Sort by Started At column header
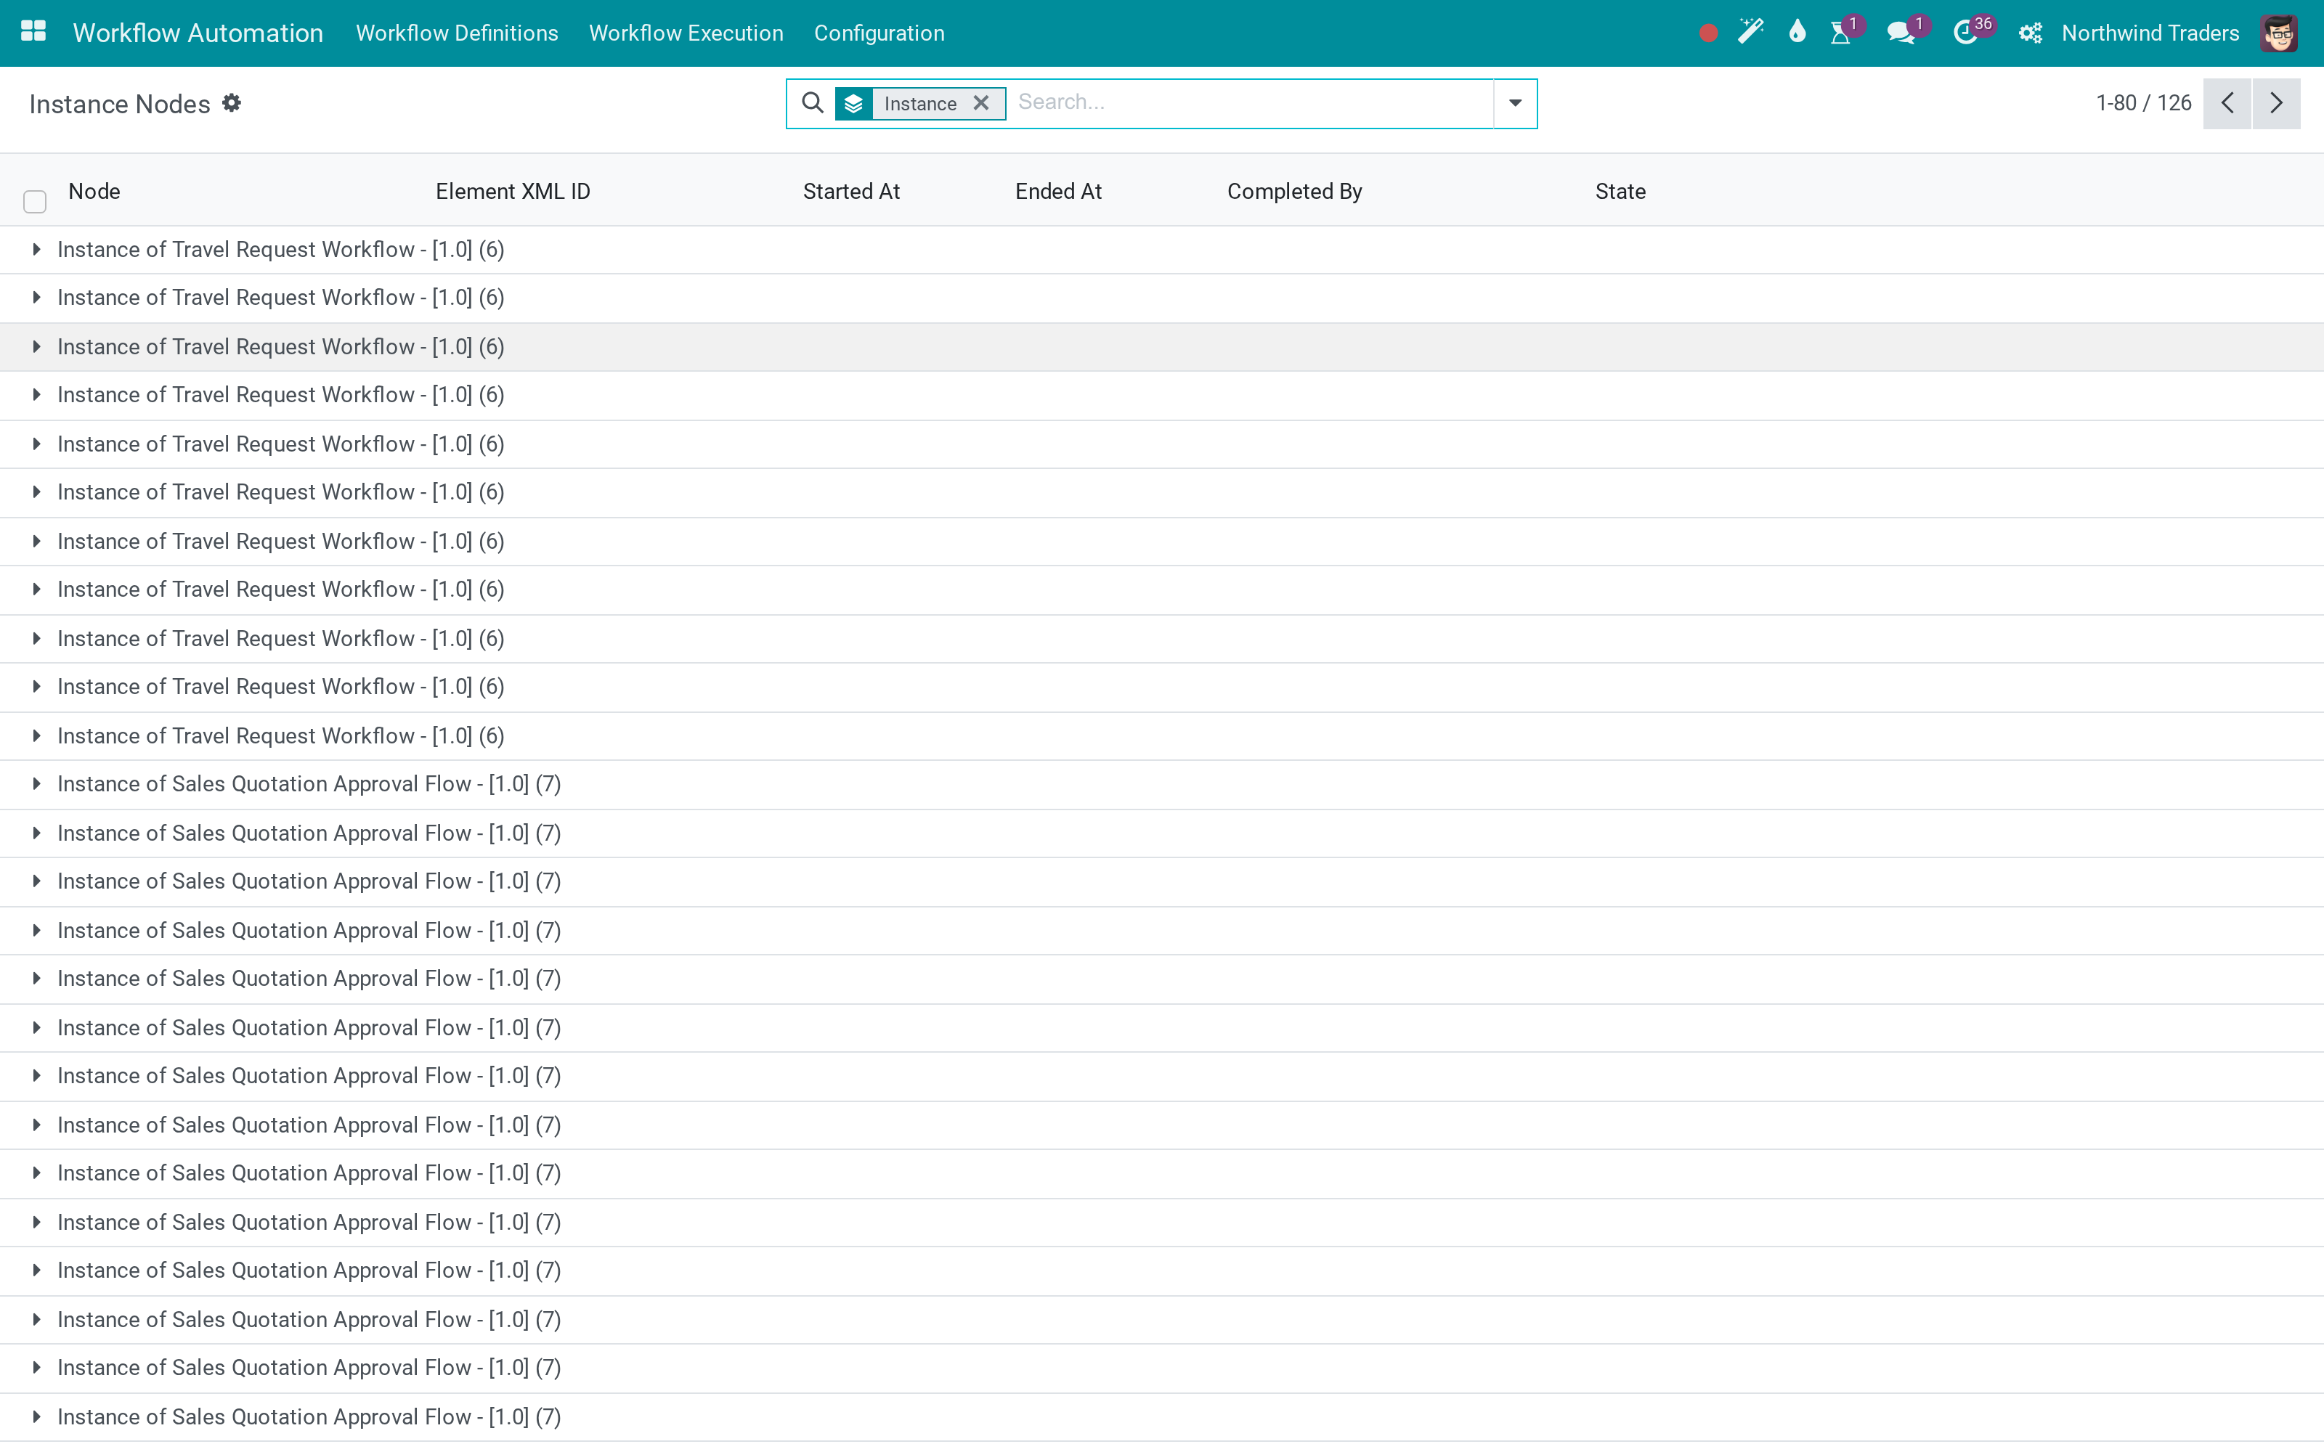 pos(851,191)
